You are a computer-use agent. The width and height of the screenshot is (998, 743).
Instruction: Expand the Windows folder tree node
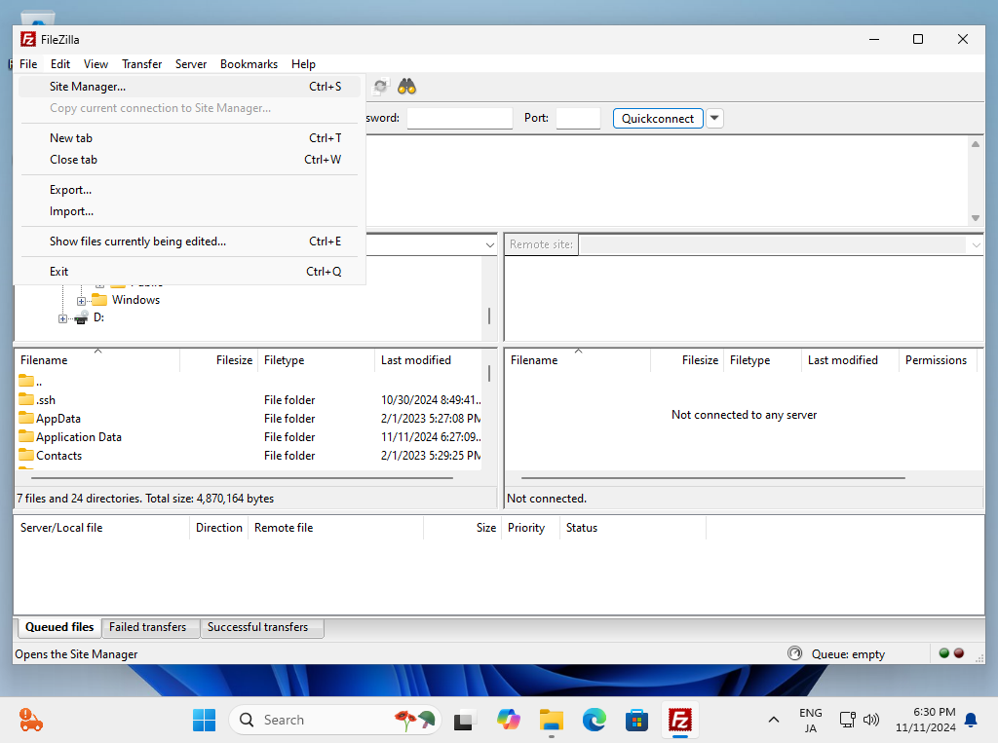point(82,301)
